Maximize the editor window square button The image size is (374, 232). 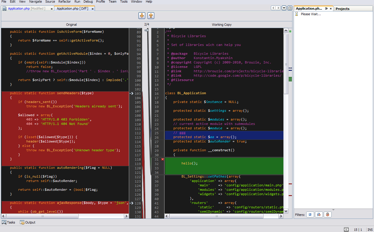(290, 8)
